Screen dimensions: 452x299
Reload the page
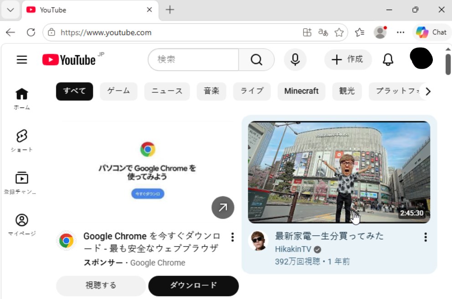click(x=31, y=32)
